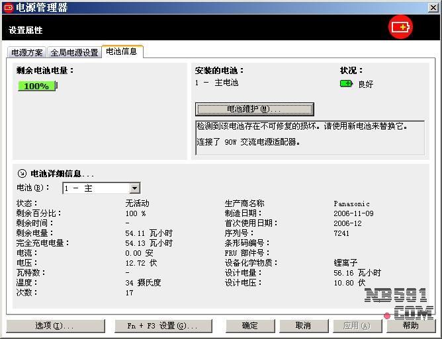
Task: Click the 54.13 瓦小时 full charge value
Action: click(x=149, y=243)
